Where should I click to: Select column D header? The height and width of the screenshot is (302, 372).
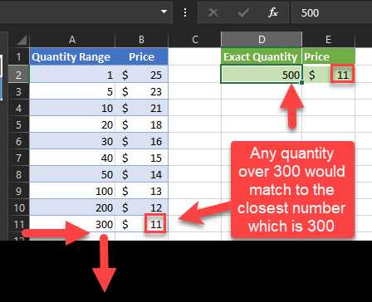(x=262, y=39)
